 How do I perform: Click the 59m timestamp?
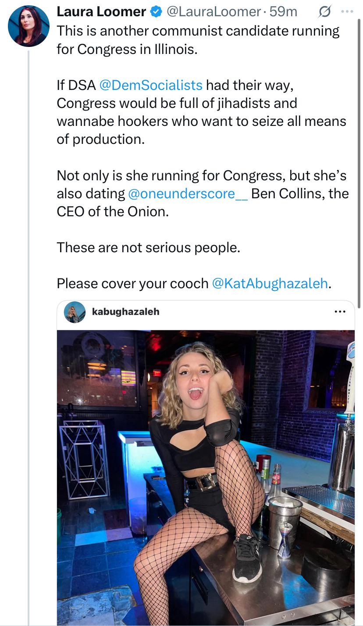point(283,12)
